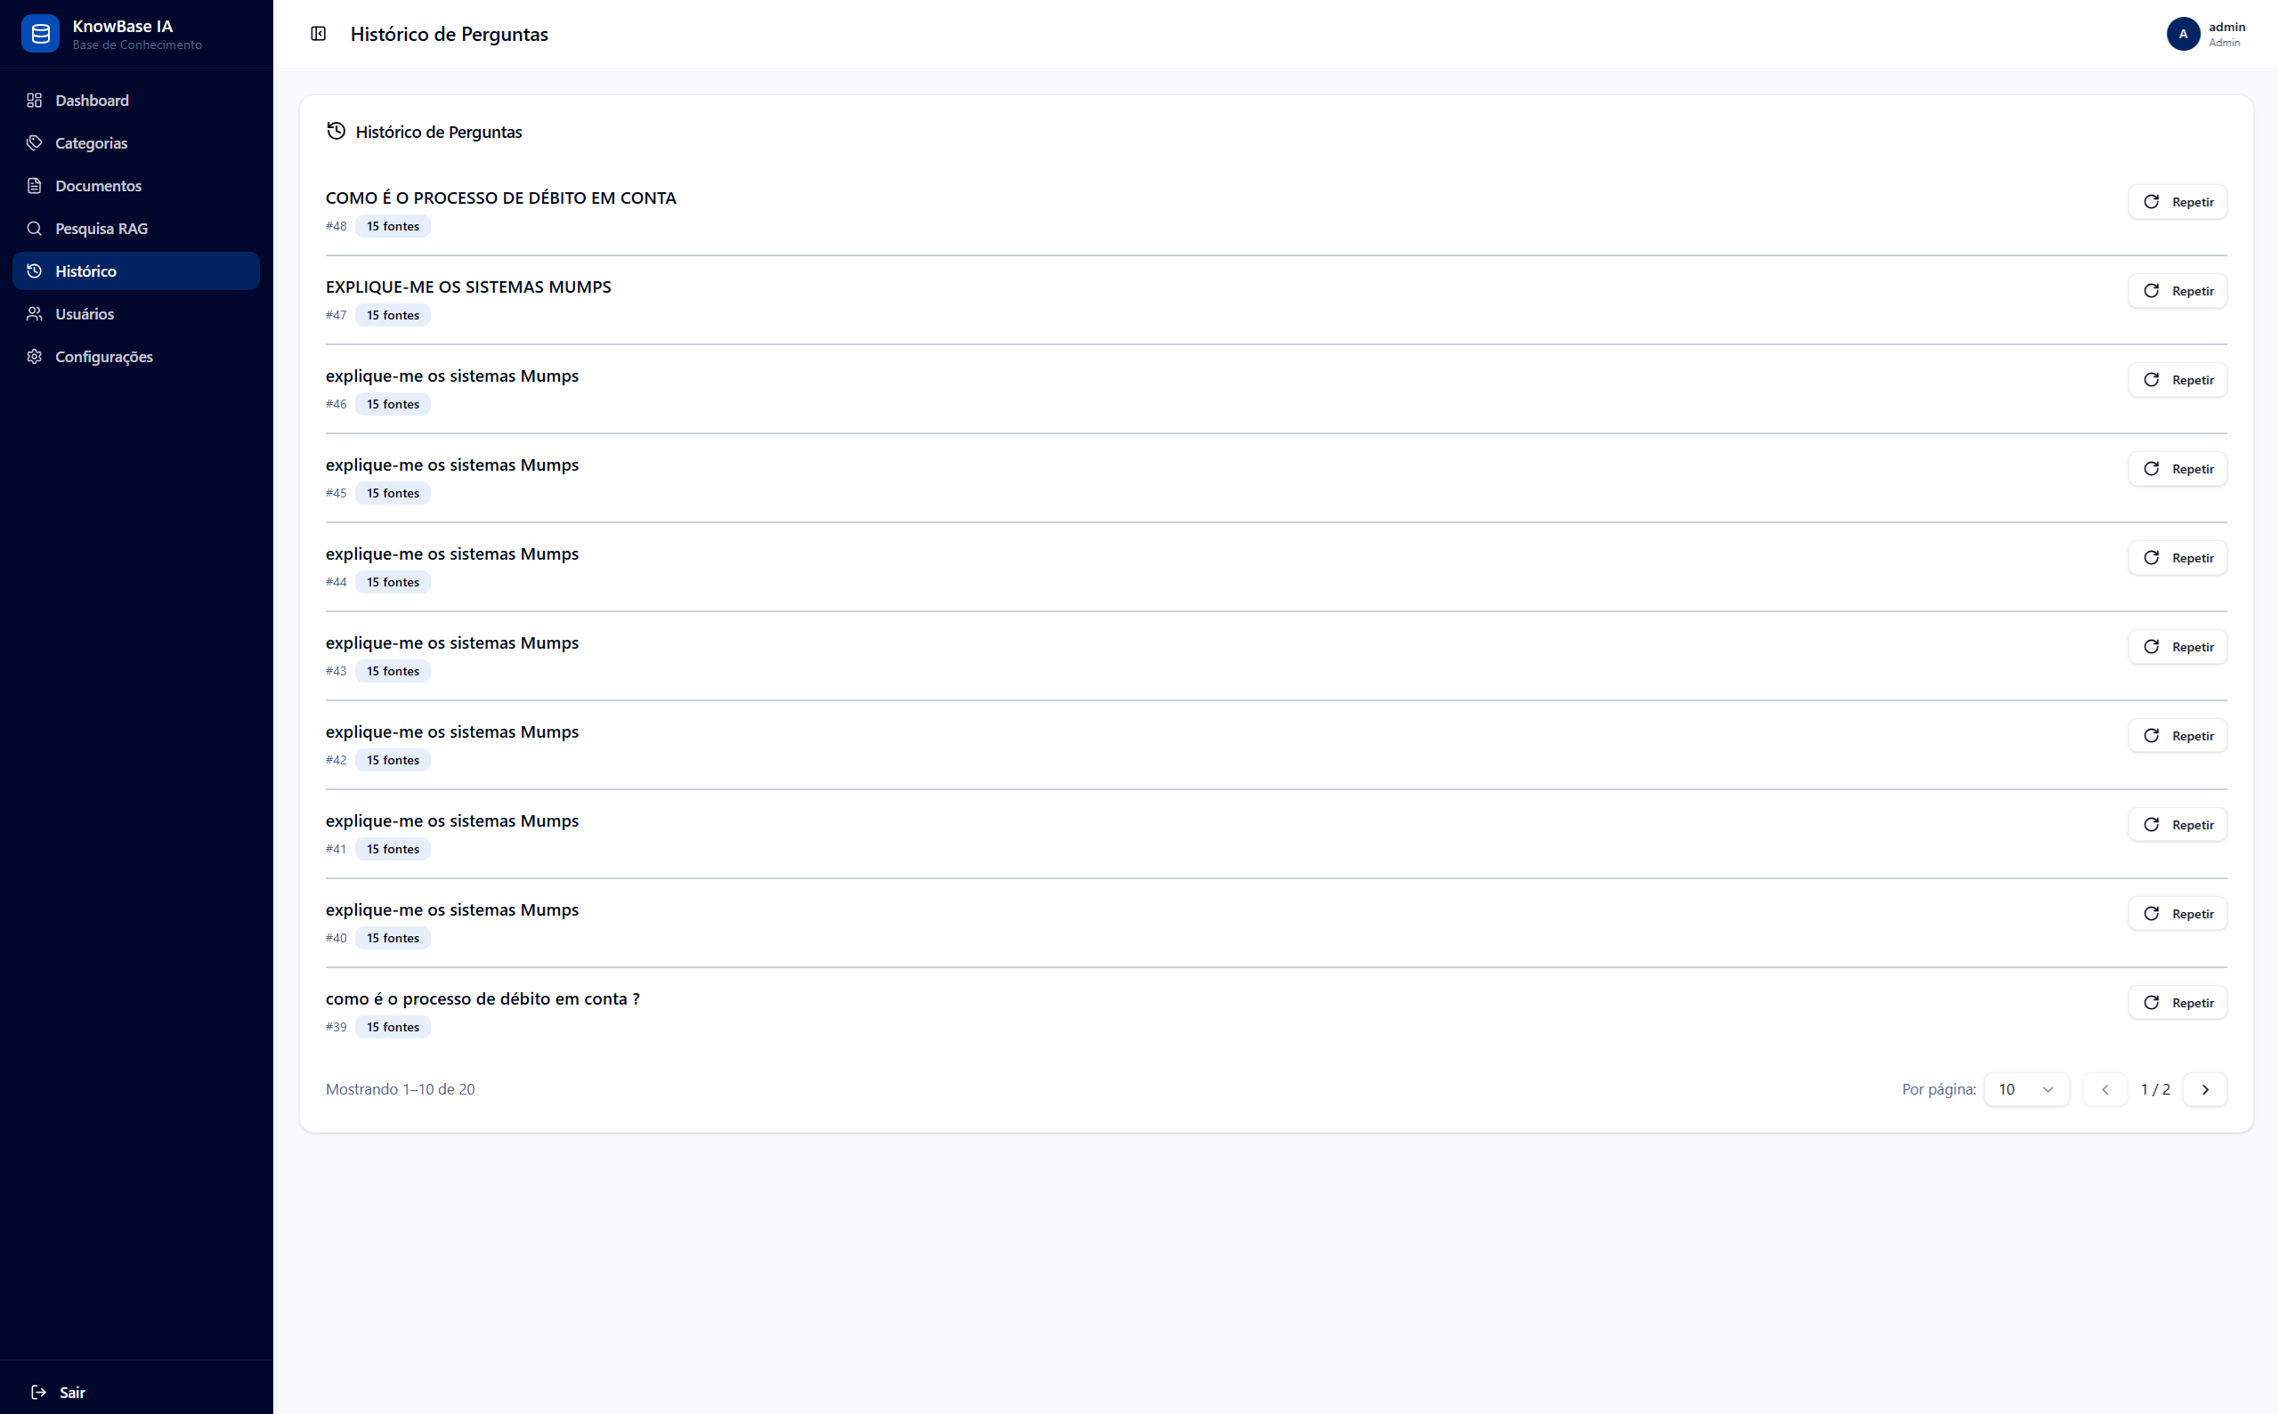
Task: Toggle the sidebar collapse icon
Action: pyautogui.click(x=318, y=34)
